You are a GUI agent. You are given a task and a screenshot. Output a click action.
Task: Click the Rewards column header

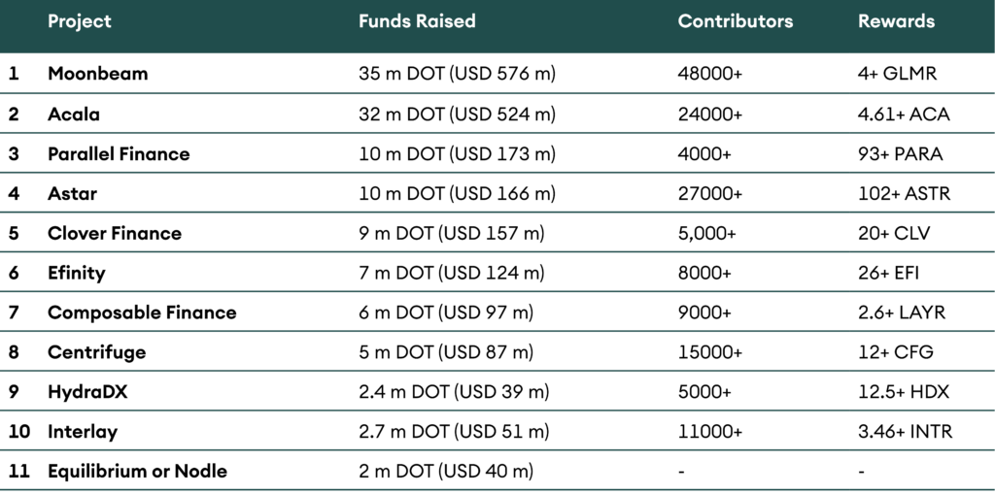pos(896,21)
